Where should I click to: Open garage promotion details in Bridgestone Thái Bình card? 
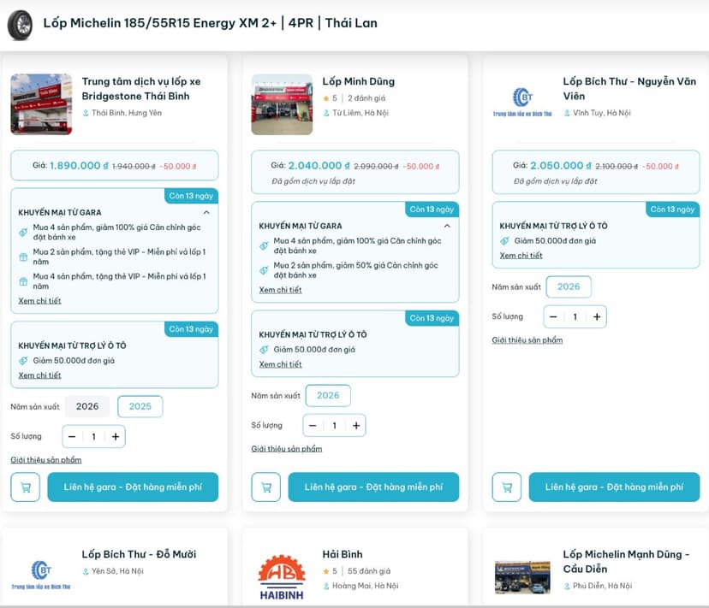(39, 301)
